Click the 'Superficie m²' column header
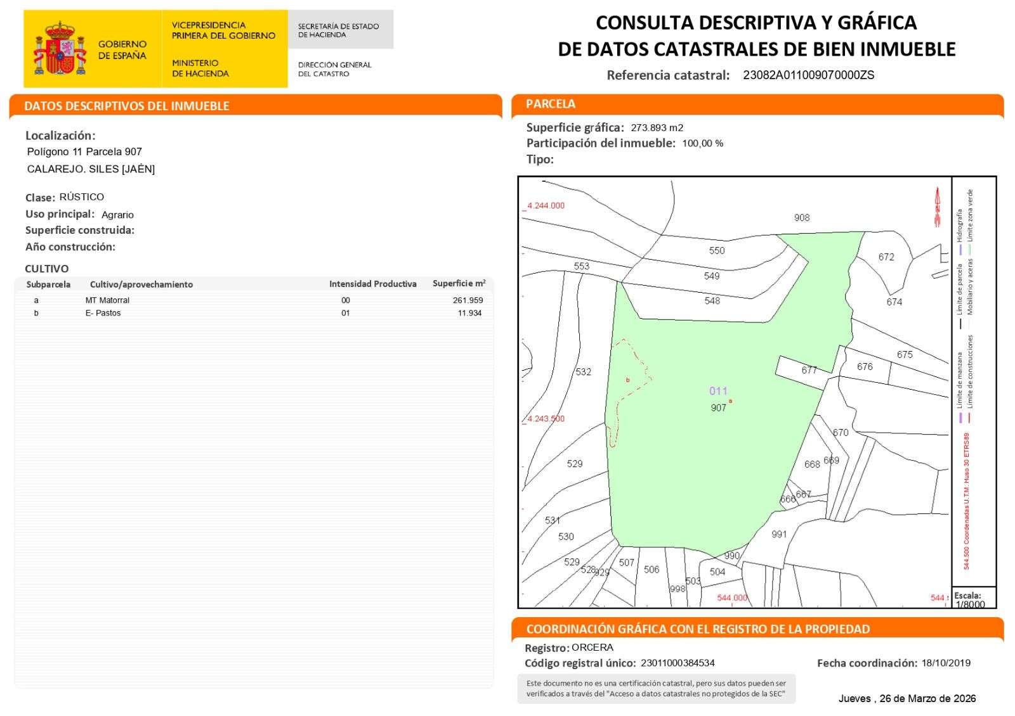Viewport: 1015px width, 716px height. 459,284
